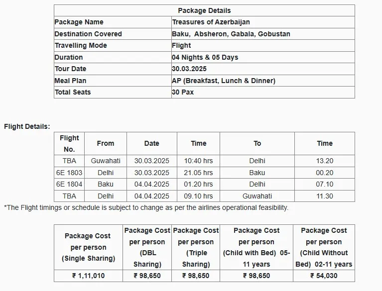The image size is (382, 291).
Task: Click the price '₹ 1,11,010'
Action: tap(88, 276)
